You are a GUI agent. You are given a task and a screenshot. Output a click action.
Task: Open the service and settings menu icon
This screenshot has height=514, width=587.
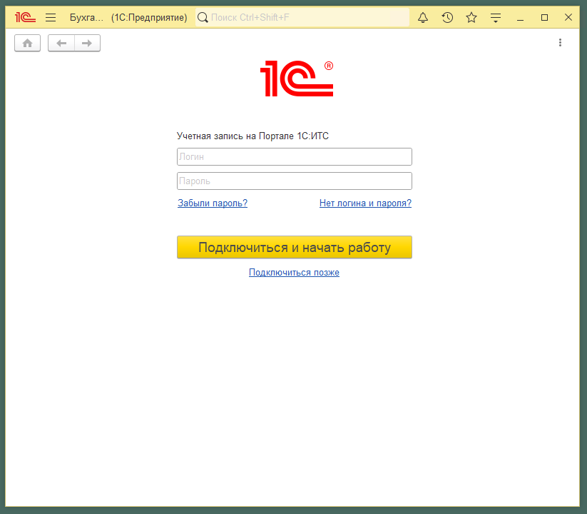[x=496, y=18]
